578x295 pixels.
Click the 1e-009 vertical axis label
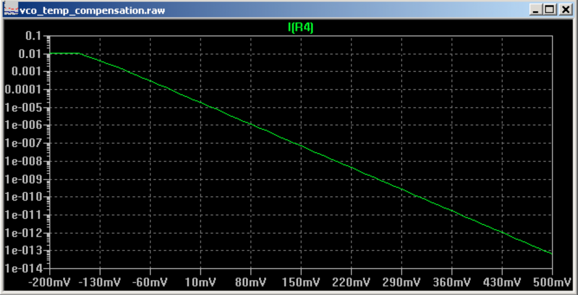point(23,180)
